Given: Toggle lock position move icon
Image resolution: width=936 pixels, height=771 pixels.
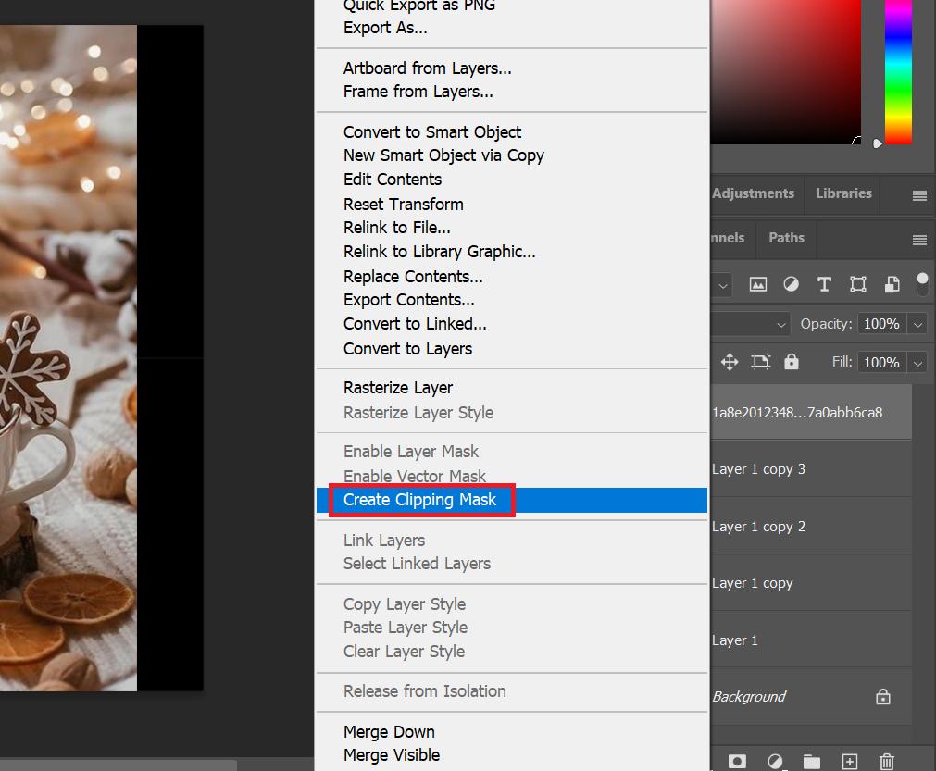Looking at the screenshot, I should pos(730,362).
